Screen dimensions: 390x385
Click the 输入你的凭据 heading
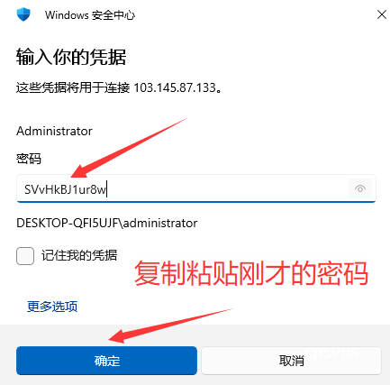[x=71, y=57]
